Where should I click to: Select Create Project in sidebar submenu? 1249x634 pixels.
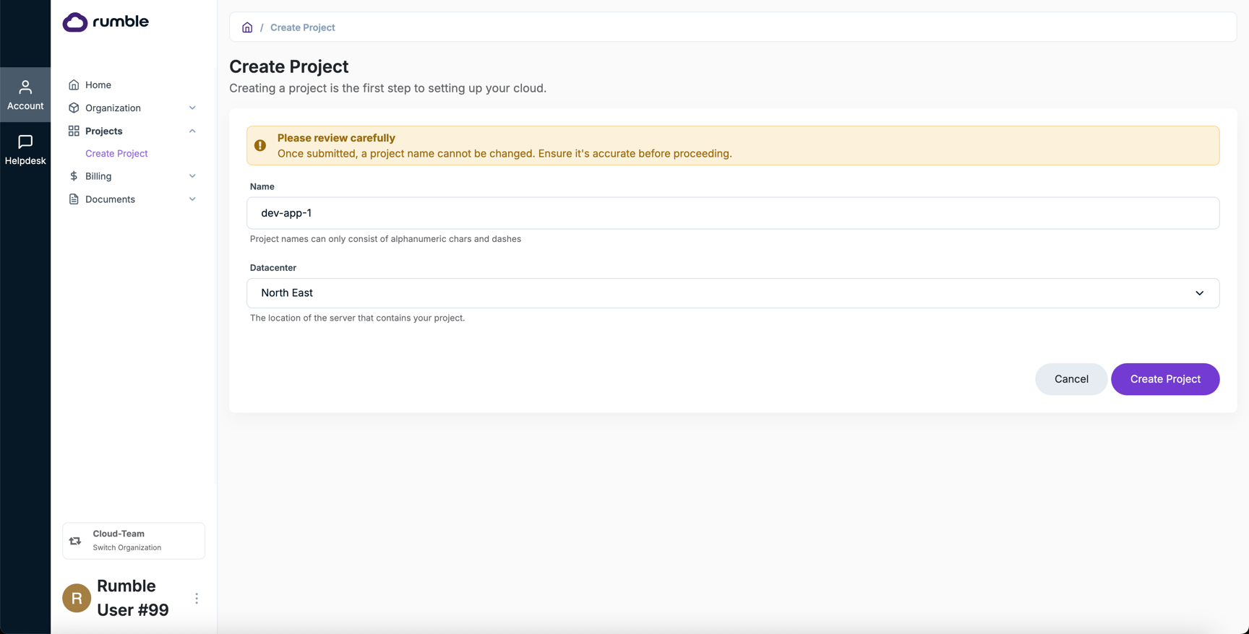click(x=116, y=153)
